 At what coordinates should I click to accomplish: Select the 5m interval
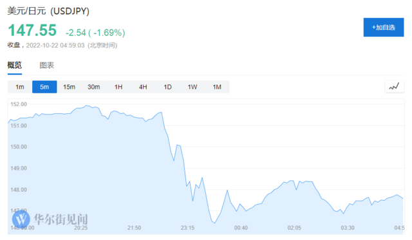tap(44, 87)
